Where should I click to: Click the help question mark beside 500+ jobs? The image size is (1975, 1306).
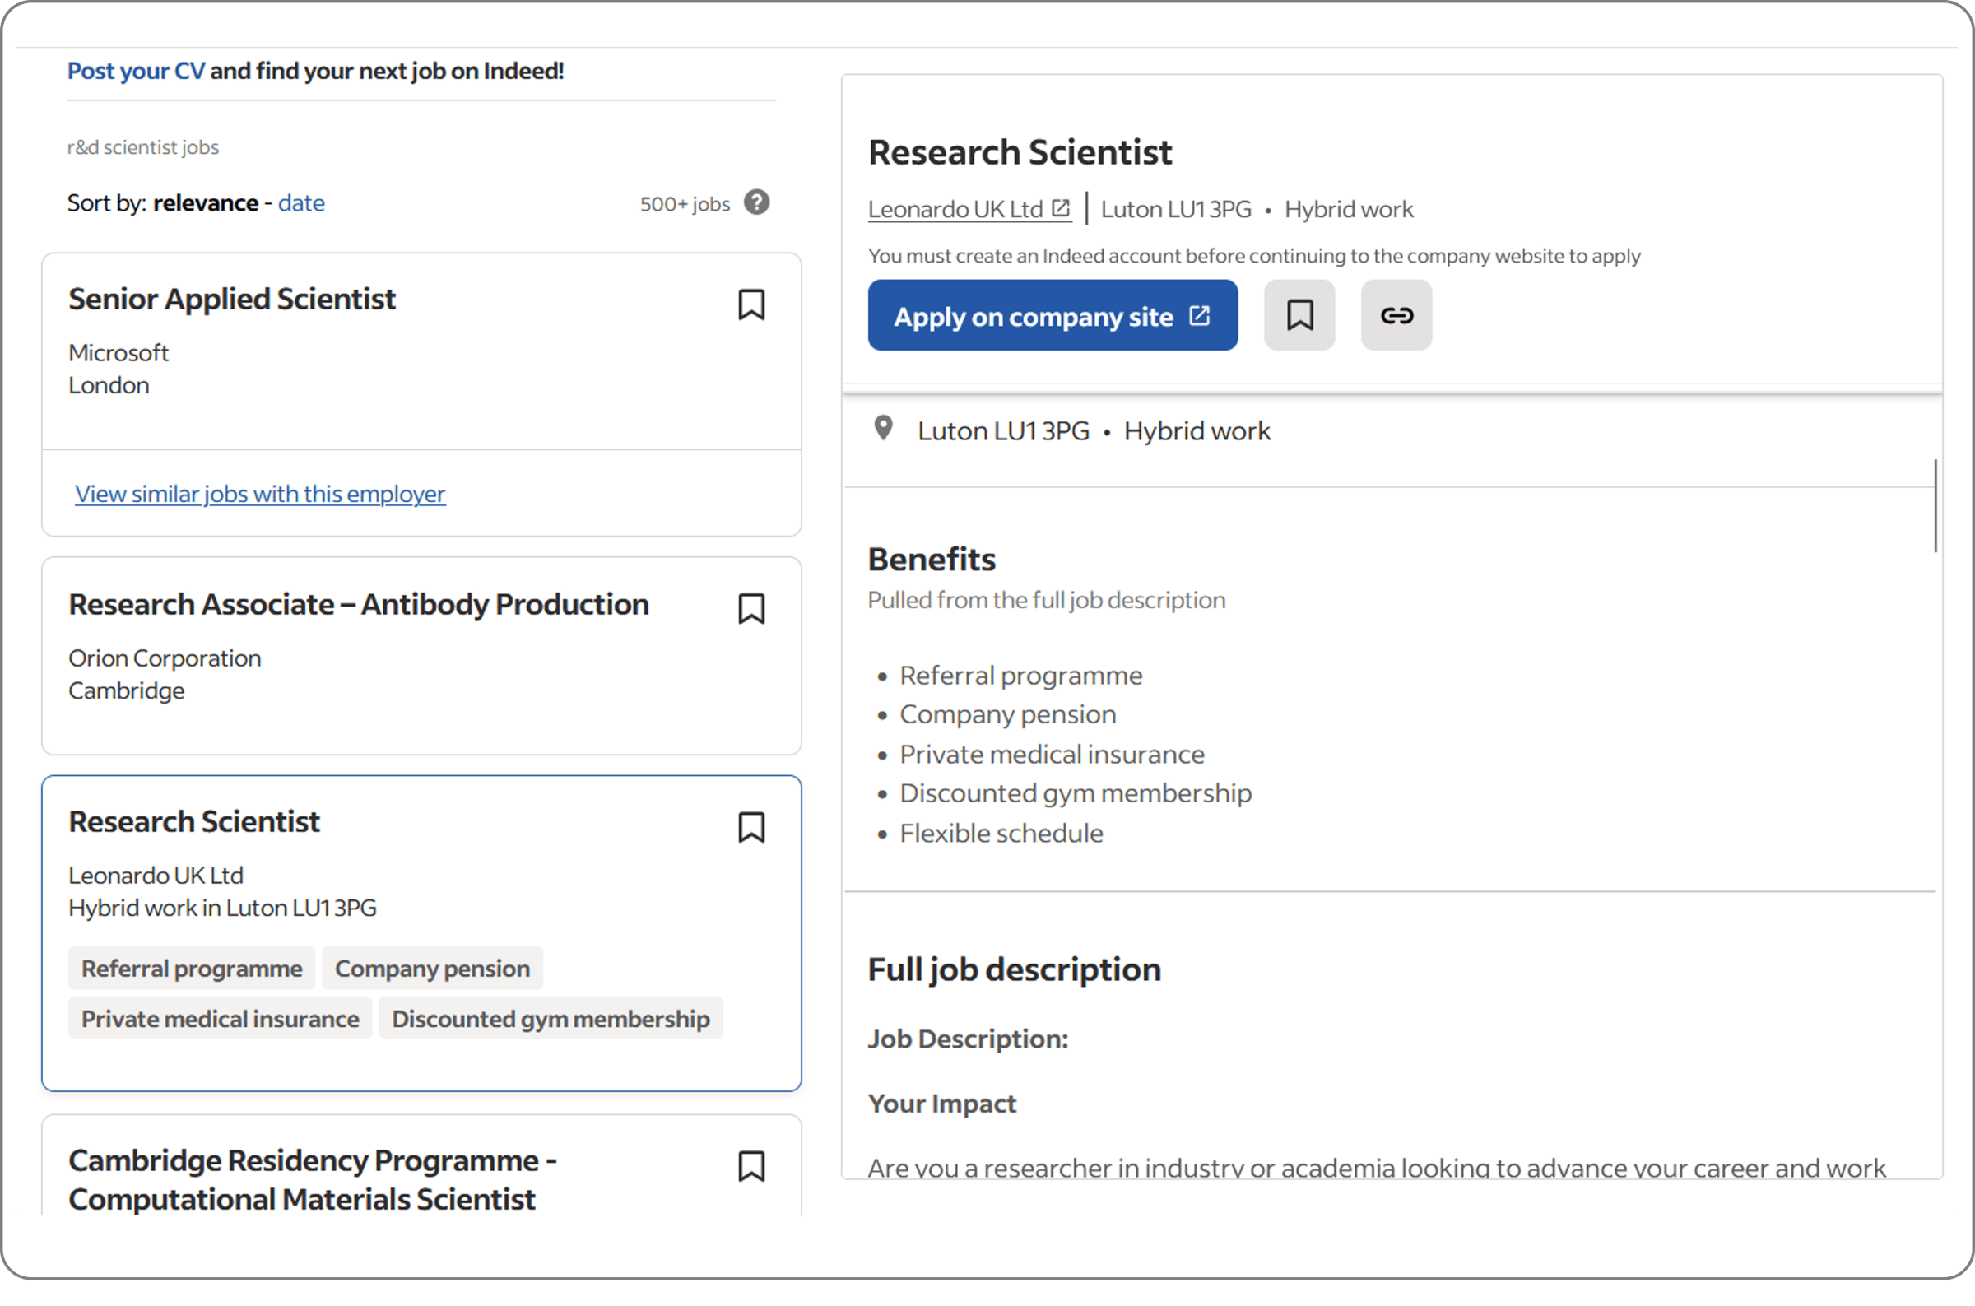(x=756, y=202)
